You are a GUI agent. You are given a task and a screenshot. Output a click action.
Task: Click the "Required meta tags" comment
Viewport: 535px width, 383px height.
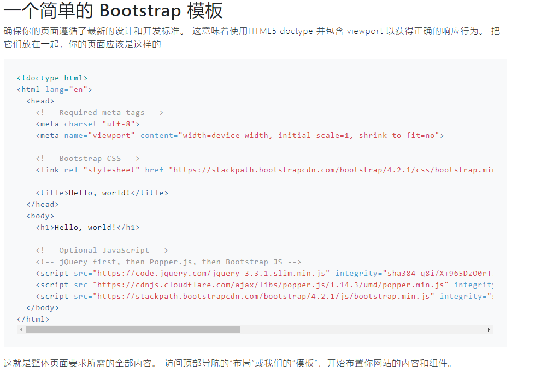[99, 113]
